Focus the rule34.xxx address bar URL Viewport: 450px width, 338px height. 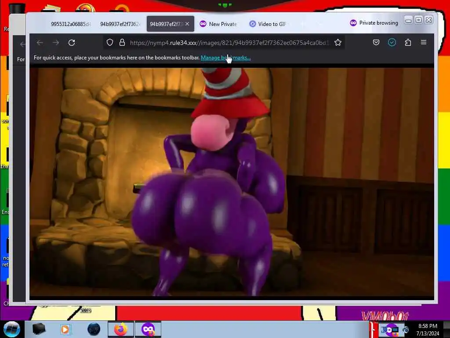click(229, 43)
